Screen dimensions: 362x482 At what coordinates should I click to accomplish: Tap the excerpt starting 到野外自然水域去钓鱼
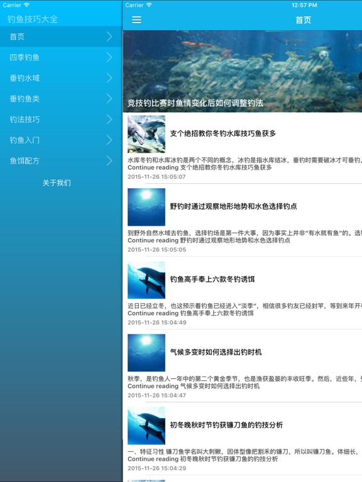[244, 233]
